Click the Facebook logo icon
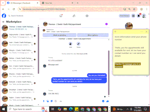This screenshot has height=112, width=150. (x=4, y=16)
